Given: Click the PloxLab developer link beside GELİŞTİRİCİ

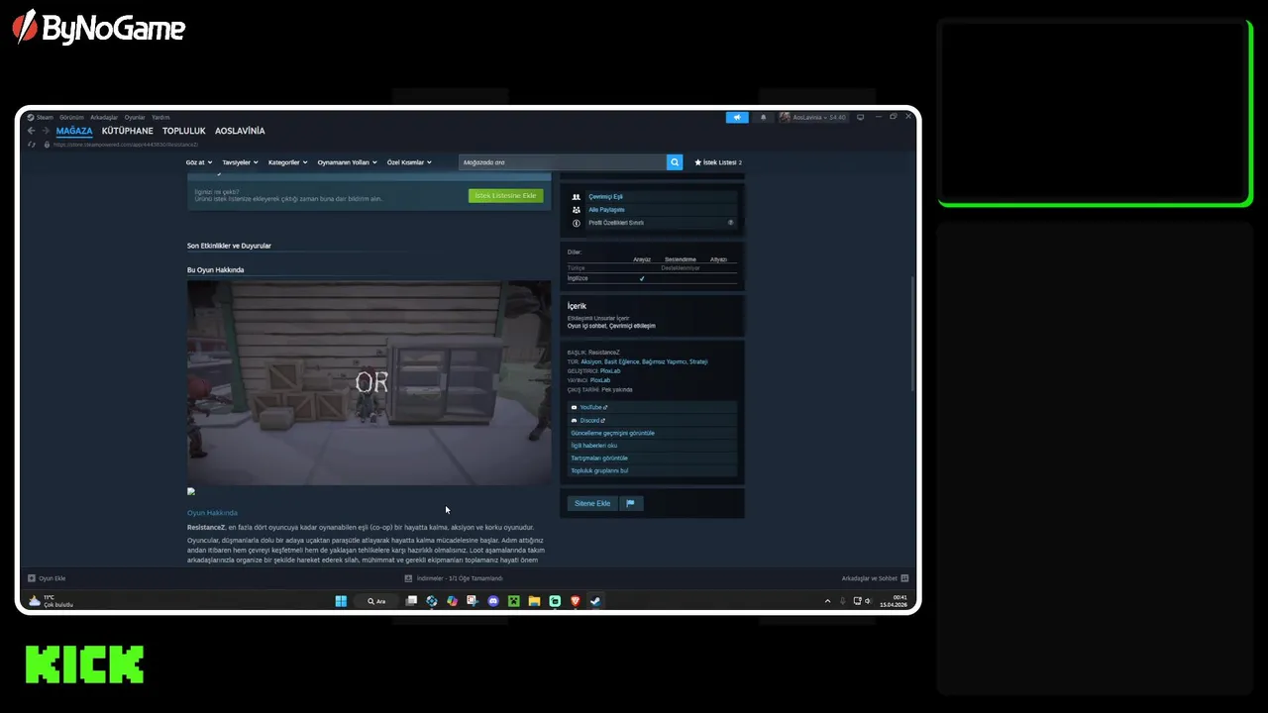Looking at the screenshot, I should pos(610,370).
